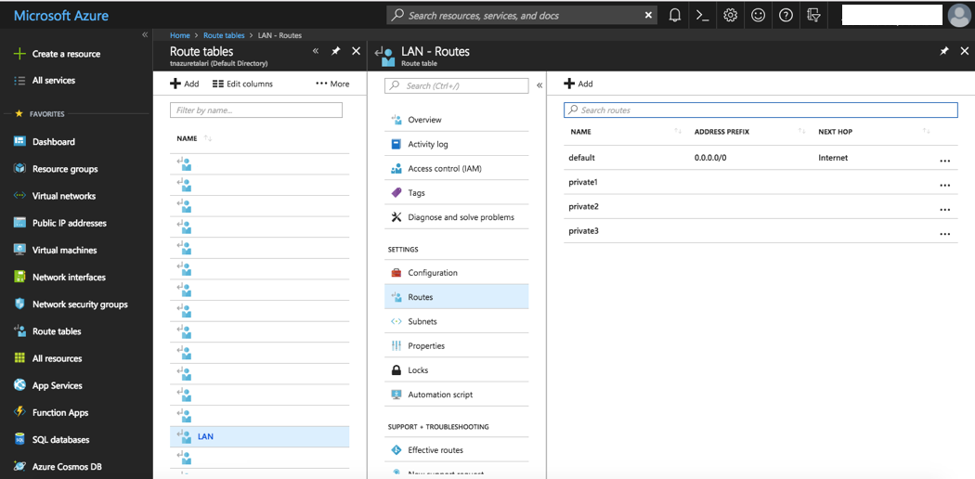Click the feedback smiley icon
Screen dimensions: 975x479
(759, 15)
